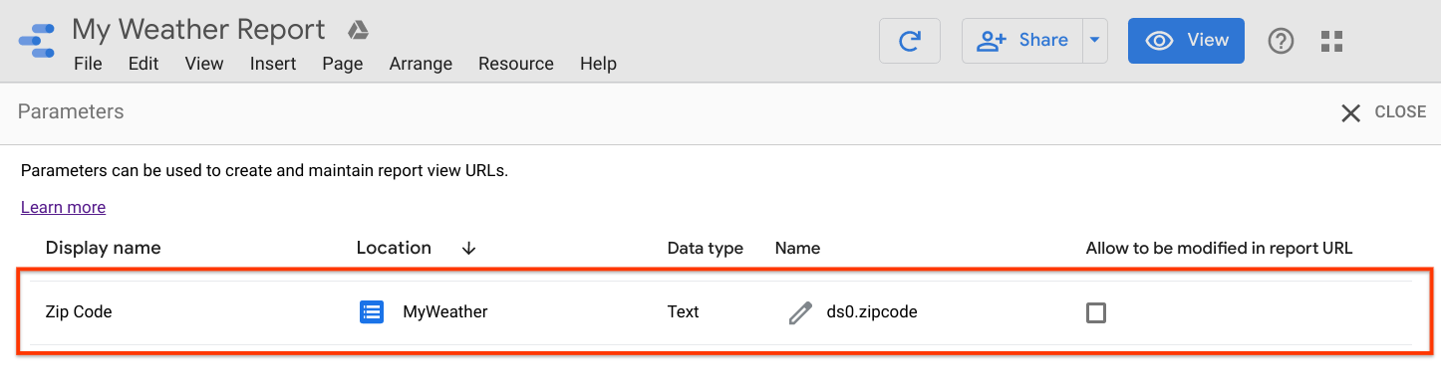Click the Name column header
This screenshot has height=392, width=1441.
pos(797,249)
